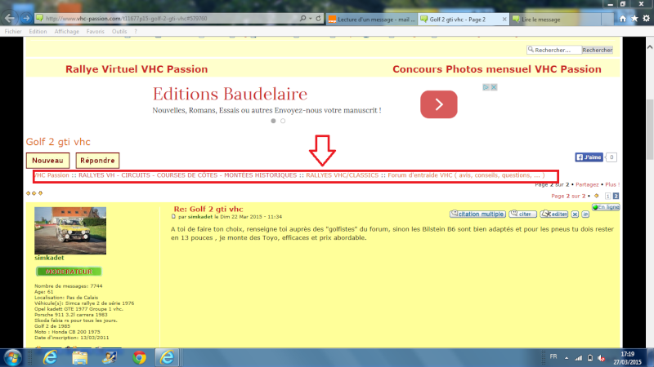Viewport: 654px width, 367px height.
Task: Open the Windows Start button
Action: pyautogui.click(x=12, y=358)
